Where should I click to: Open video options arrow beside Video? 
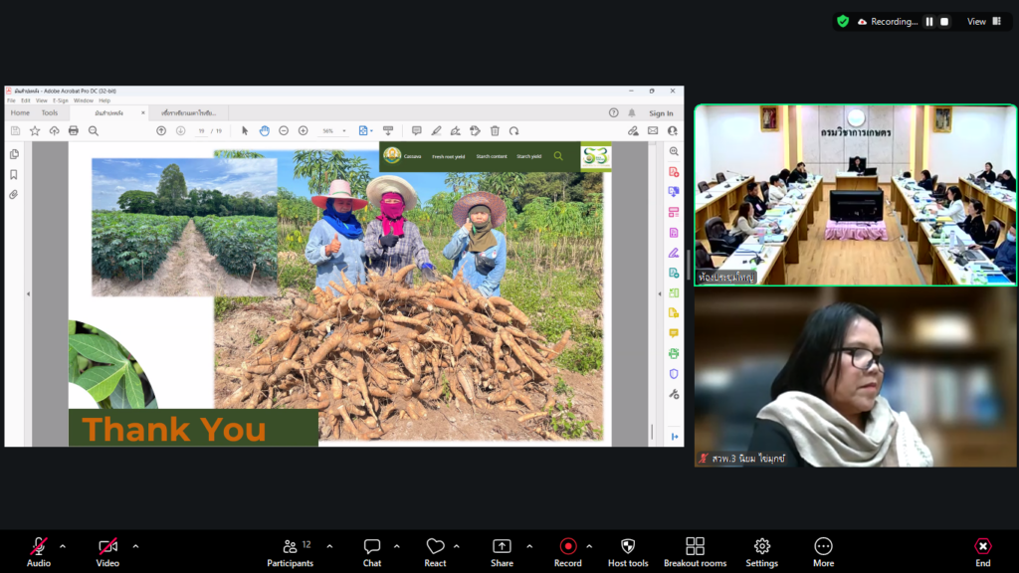135,546
